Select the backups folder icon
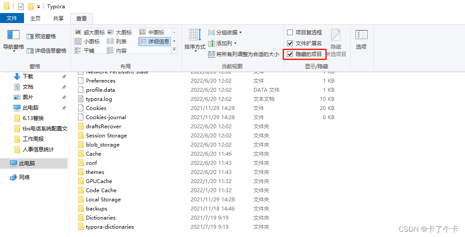The height and width of the screenshot is (237, 465). tap(81, 209)
